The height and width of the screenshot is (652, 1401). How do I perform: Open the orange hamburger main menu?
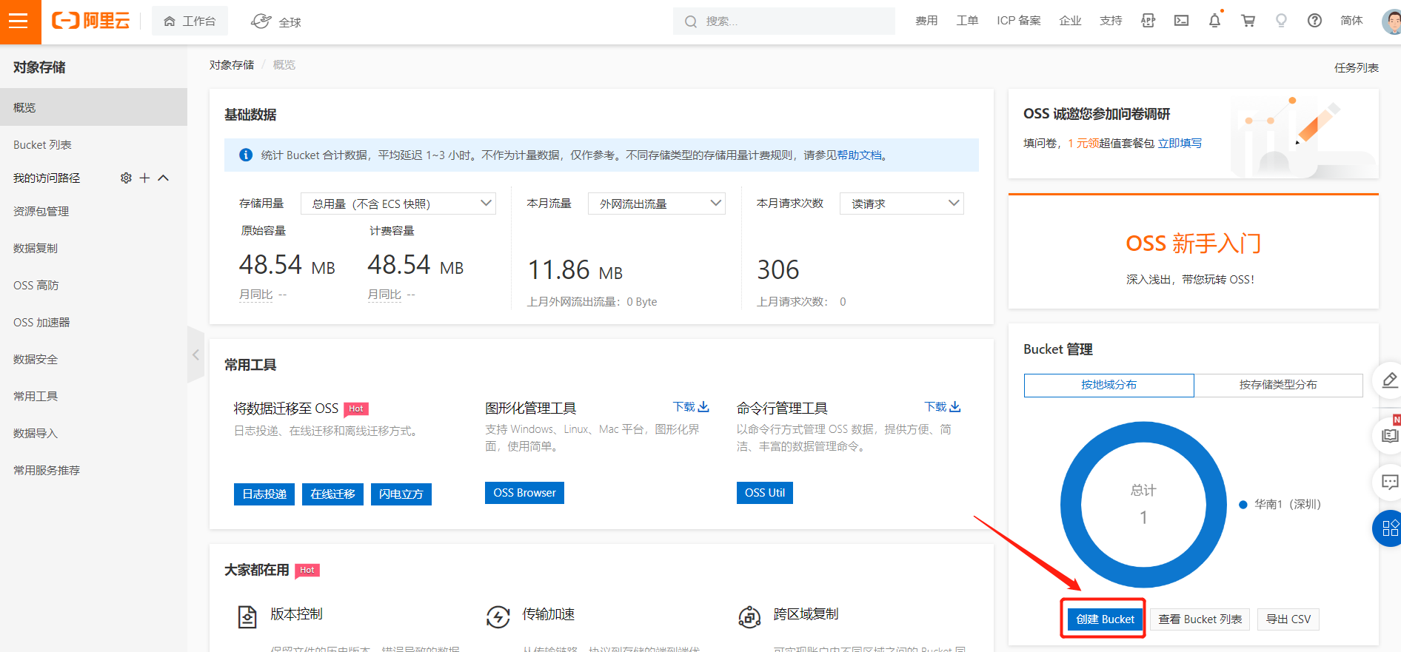click(x=20, y=21)
